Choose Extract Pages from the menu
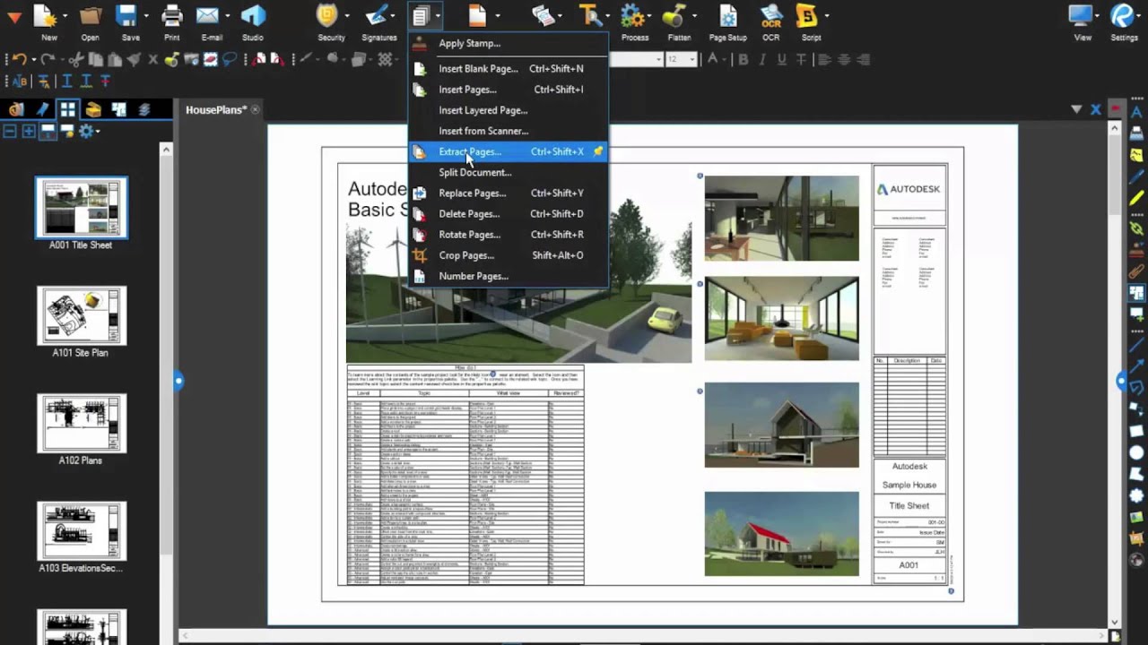 pos(470,151)
